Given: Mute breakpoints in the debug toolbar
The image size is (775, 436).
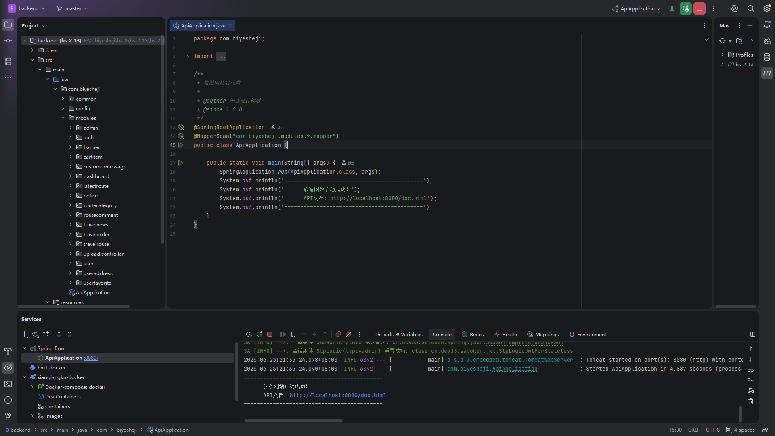Looking at the screenshot, I should (349, 334).
